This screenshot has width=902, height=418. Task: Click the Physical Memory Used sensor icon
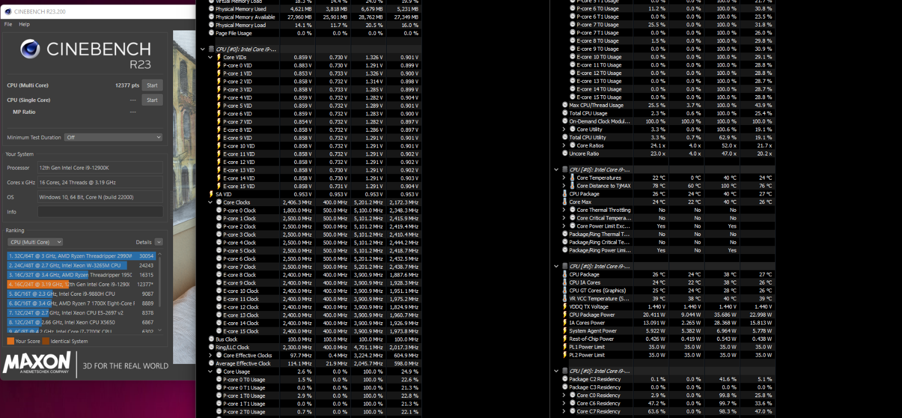211,9
